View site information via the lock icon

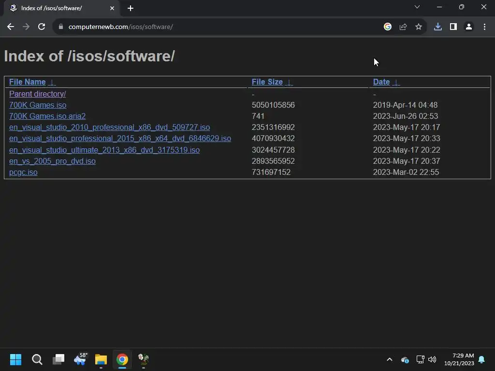[x=61, y=27]
